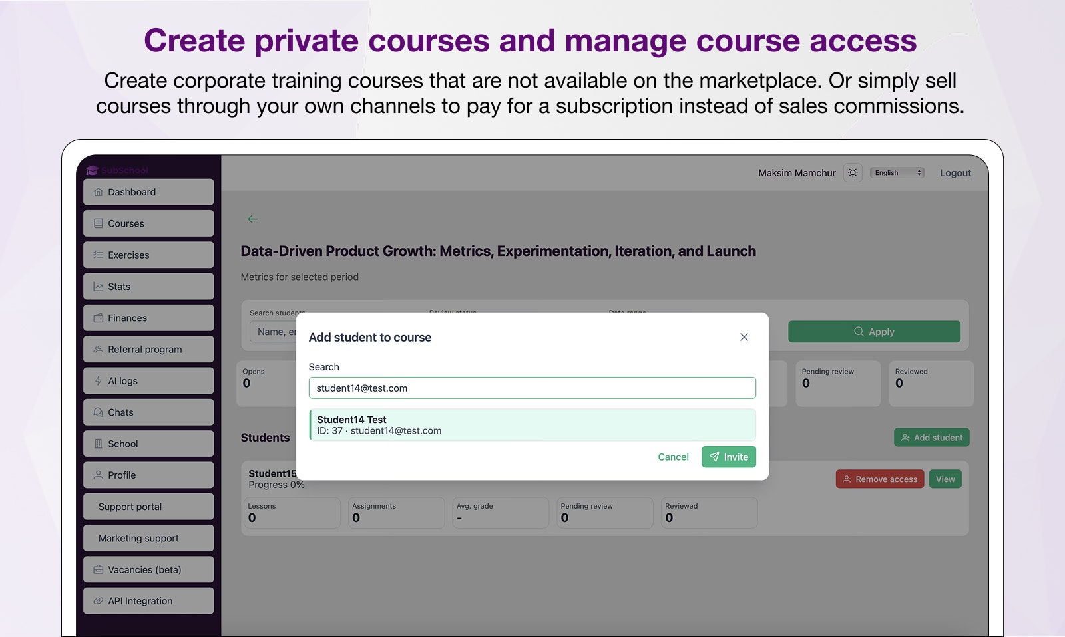1065x637 pixels.
Task: Close the Add student dialog
Action: point(744,337)
